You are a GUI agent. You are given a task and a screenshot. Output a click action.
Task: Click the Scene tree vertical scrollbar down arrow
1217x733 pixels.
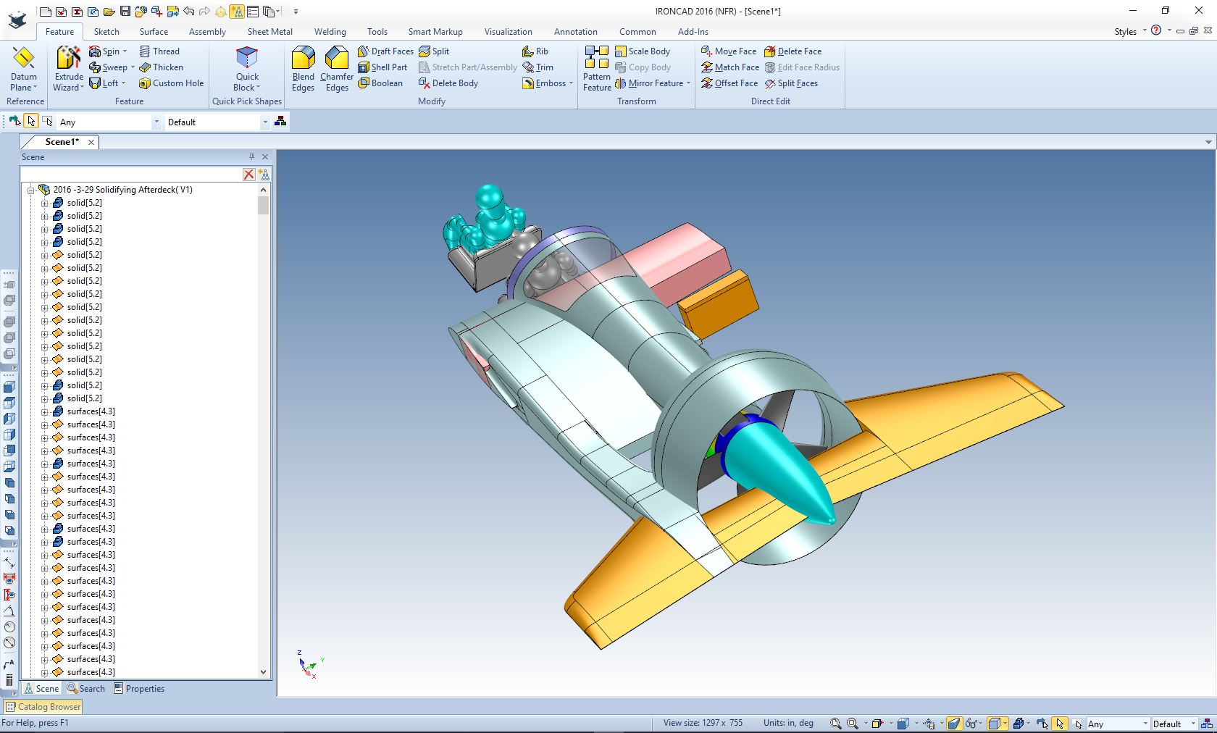(263, 672)
